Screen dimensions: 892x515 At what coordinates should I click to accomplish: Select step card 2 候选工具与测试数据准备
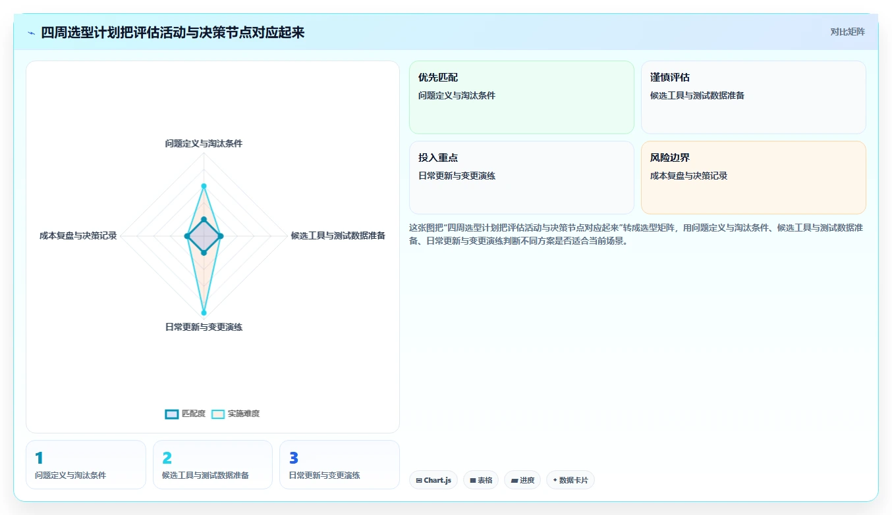pos(213,464)
